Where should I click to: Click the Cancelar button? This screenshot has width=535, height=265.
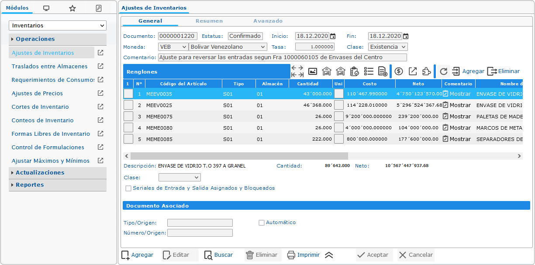(416, 255)
